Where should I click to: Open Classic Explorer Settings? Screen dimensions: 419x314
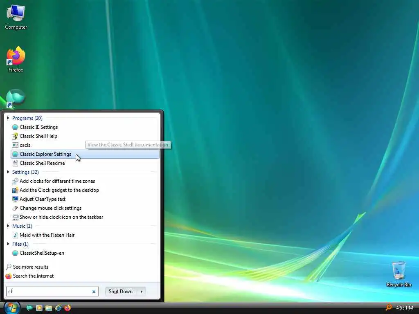(x=85, y=154)
